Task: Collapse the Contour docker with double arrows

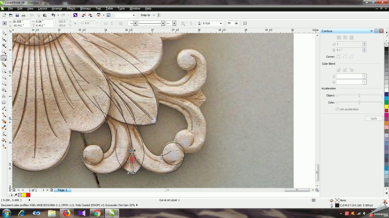Action: tap(371, 31)
